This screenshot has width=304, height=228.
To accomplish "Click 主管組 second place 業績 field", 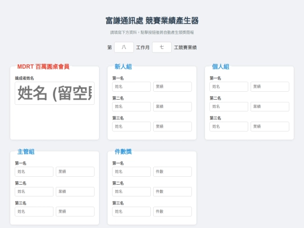I will 75,192.
